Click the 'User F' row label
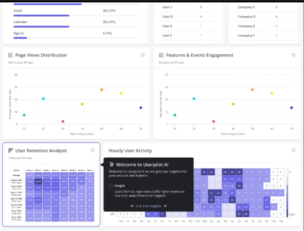 [167, 35]
